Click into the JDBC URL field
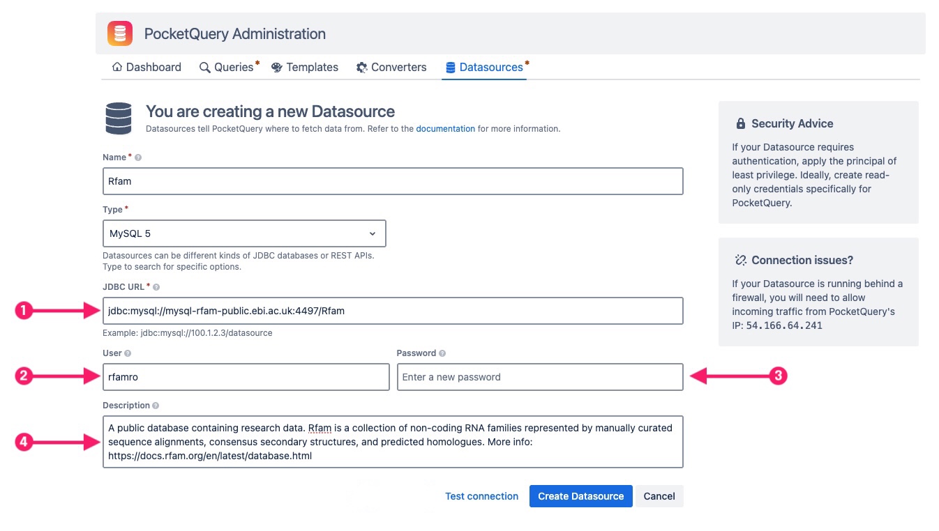Screen dimensions: 939x531 (x=393, y=311)
